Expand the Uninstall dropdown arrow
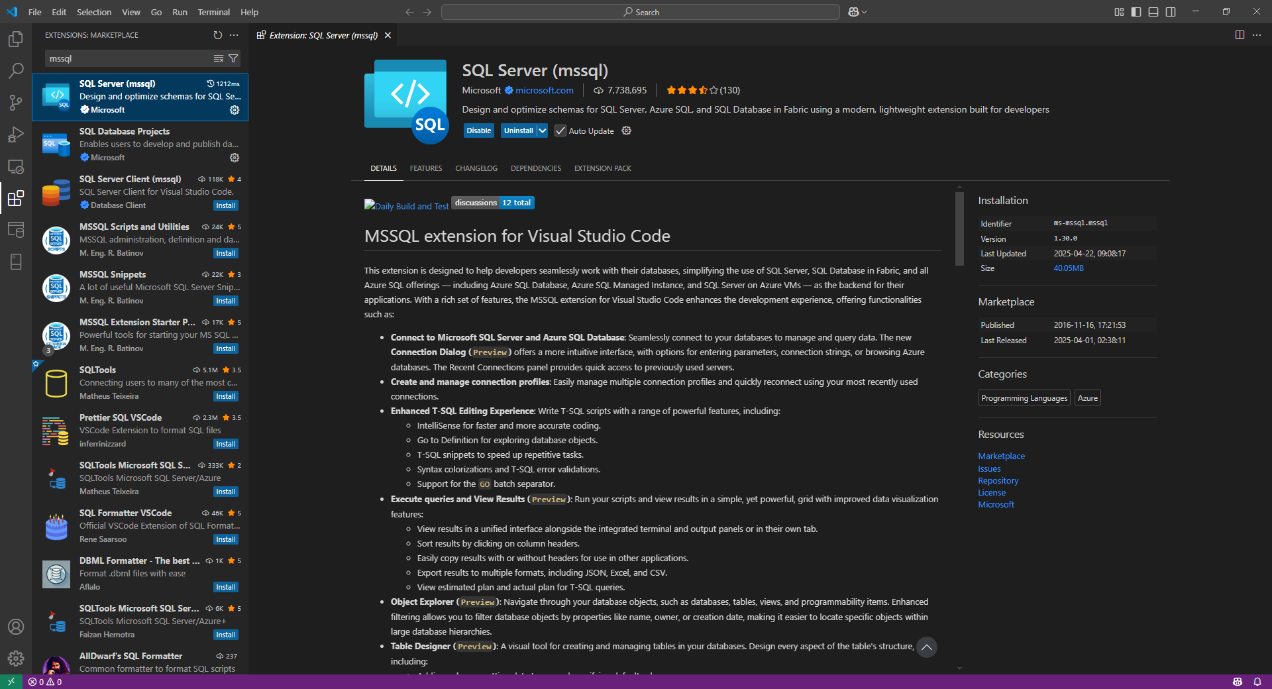The image size is (1272, 689). tap(542, 131)
